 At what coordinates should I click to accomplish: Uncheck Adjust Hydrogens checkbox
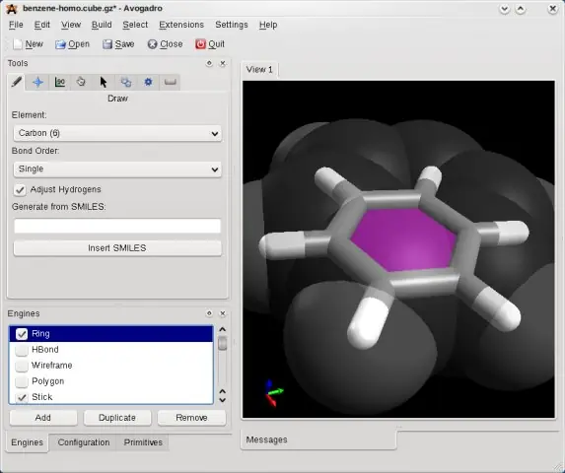20,190
